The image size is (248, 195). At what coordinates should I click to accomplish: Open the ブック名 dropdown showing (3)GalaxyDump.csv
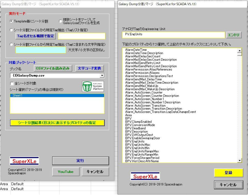click(102, 76)
